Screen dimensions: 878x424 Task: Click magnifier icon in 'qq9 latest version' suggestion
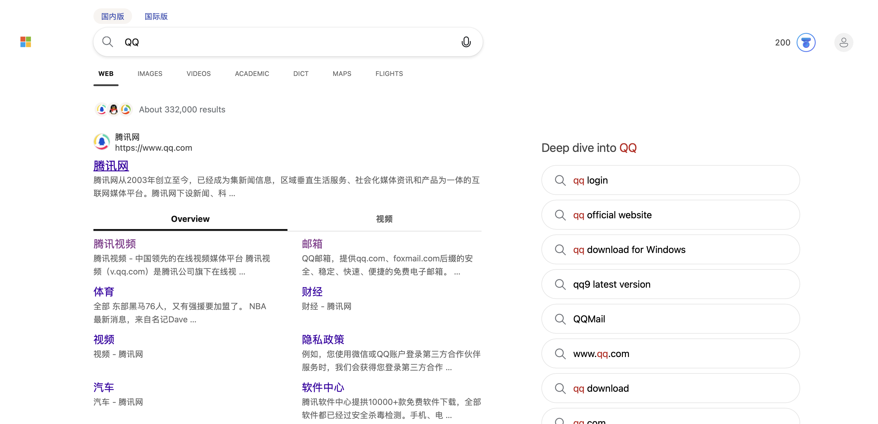[560, 284]
